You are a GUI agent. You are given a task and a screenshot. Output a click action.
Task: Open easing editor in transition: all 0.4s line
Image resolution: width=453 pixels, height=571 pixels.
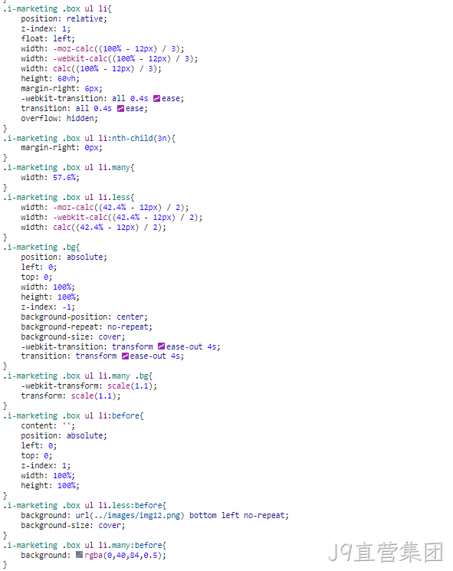coord(120,109)
